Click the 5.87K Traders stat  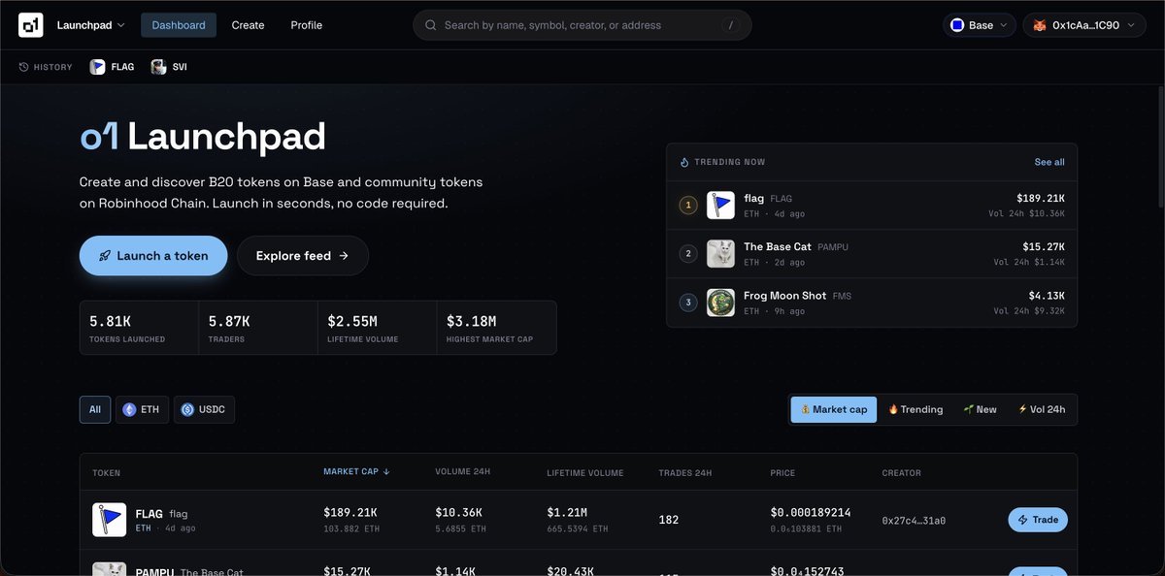(x=258, y=328)
